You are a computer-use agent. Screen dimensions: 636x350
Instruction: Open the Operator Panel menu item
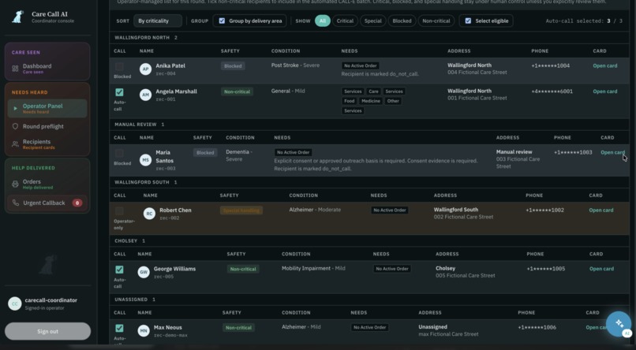tap(47, 109)
